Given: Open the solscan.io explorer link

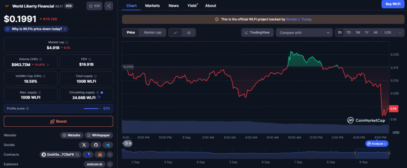Looking at the screenshot, I should [95, 164].
